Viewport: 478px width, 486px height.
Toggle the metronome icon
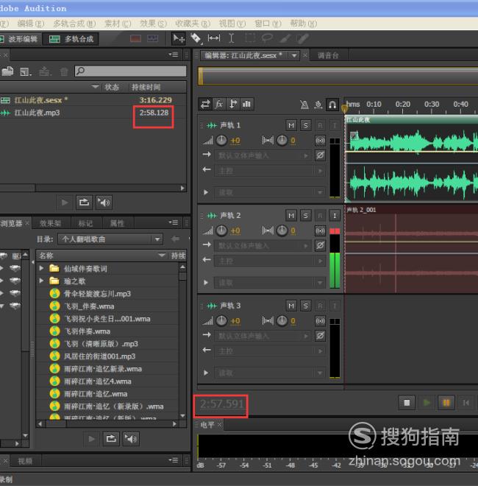click(x=304, y=105)
